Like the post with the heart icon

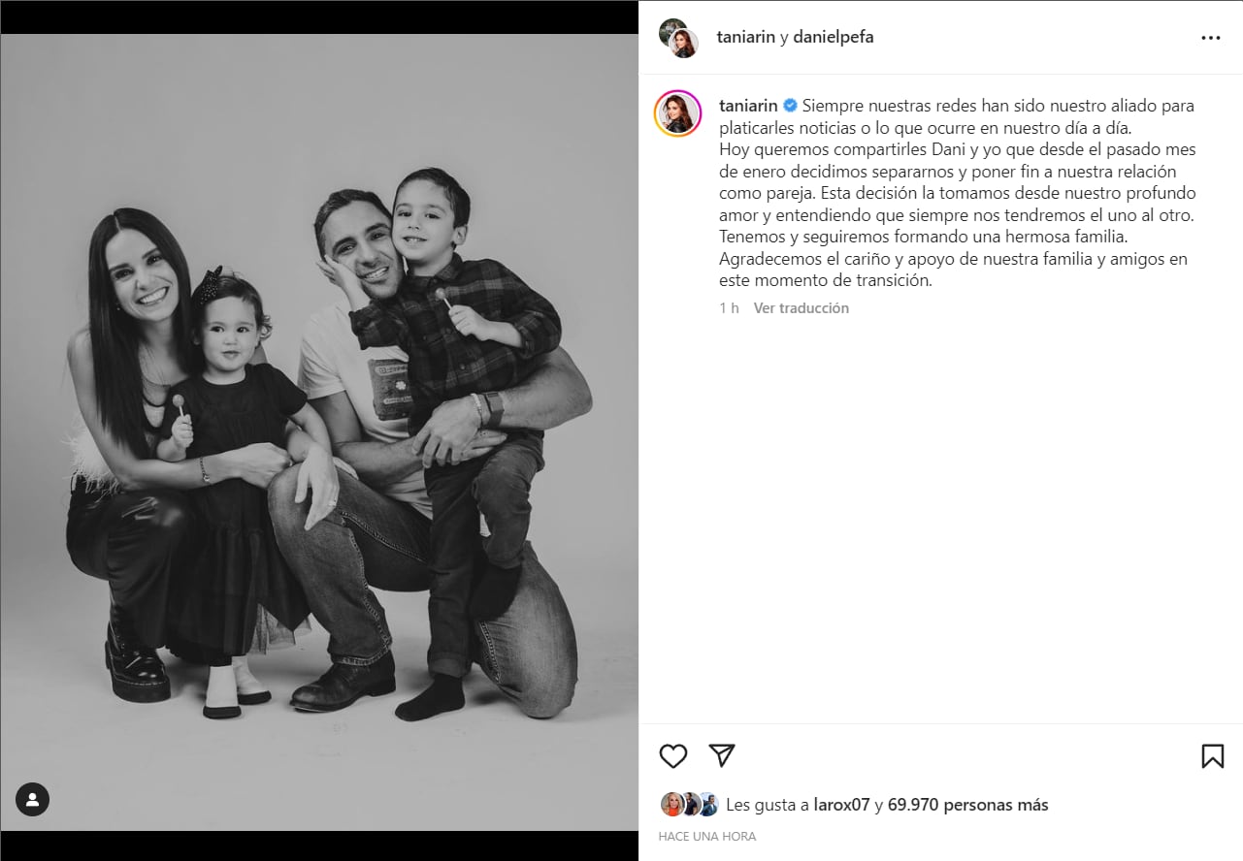673,756
